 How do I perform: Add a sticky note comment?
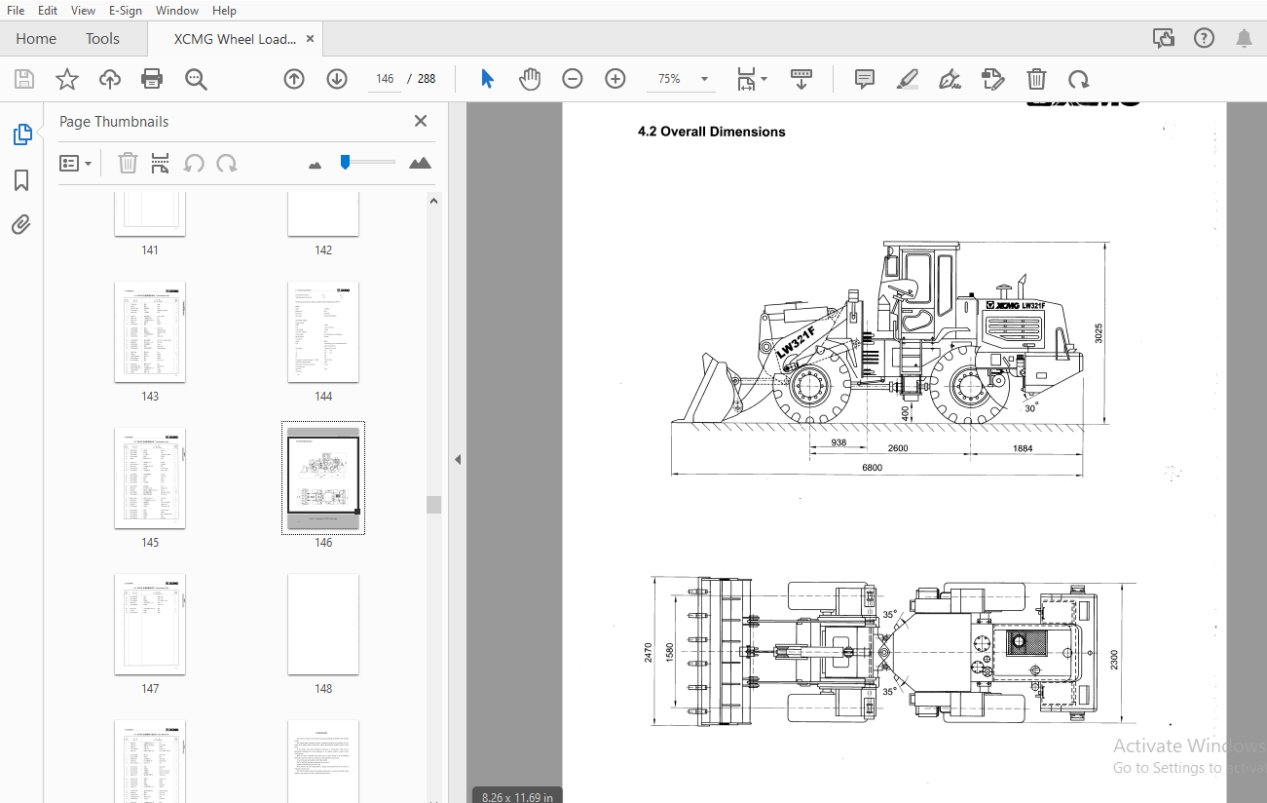coord(865,79)
